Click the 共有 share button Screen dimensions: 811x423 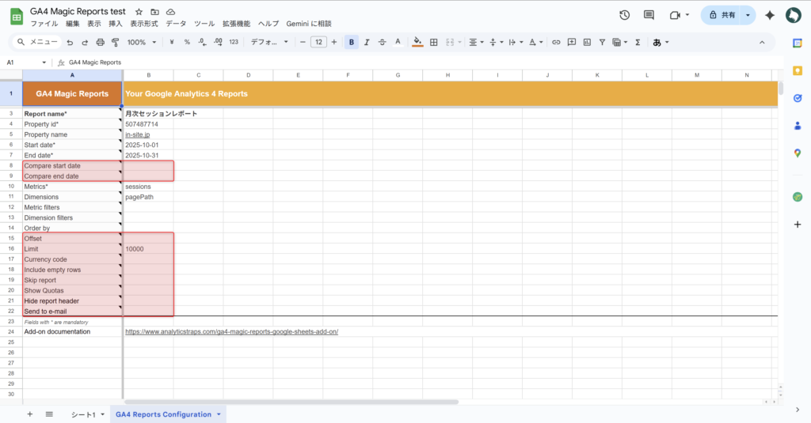click(x=722, y=15)
